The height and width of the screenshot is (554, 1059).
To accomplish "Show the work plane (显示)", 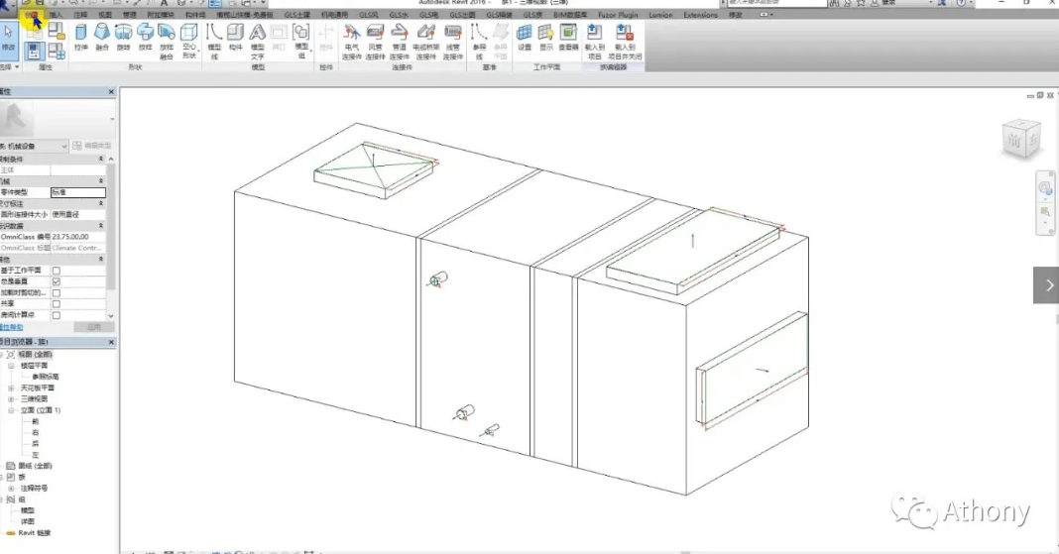I will pos(545,38).
